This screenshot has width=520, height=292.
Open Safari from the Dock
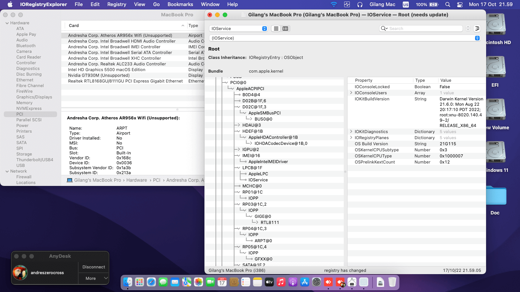click(x=151, y=282)
